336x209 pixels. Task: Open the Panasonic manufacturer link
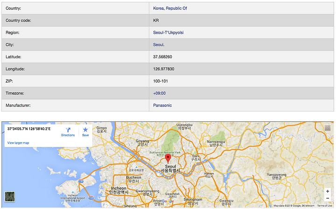click(162, 105)
